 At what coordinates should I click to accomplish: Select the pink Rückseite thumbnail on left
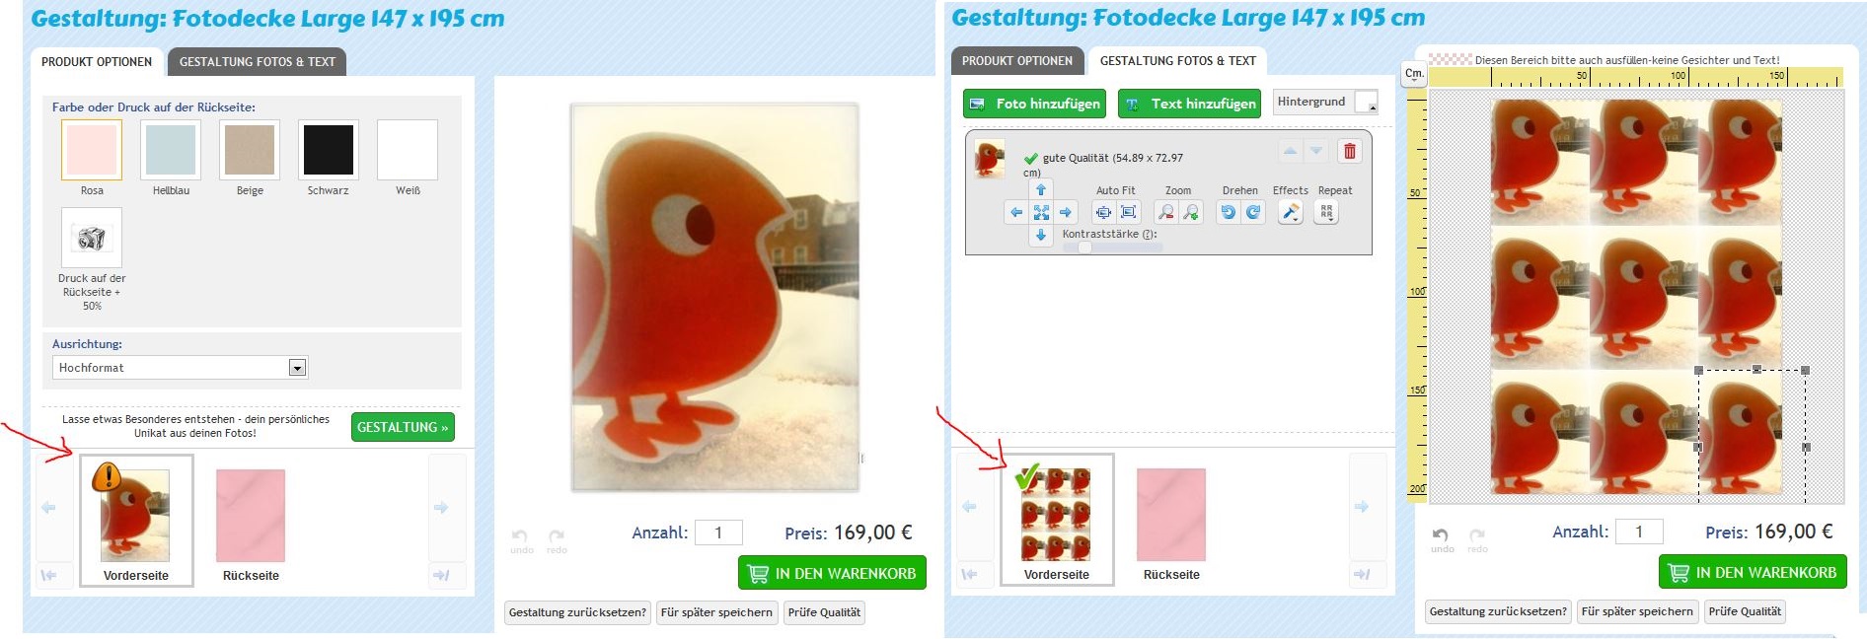point(251,516)
